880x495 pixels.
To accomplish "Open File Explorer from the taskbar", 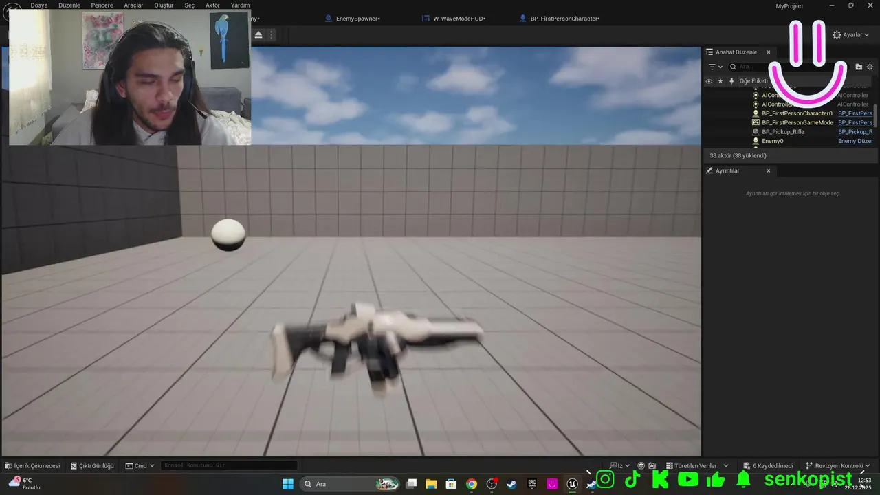I will (x=431, y=484).
